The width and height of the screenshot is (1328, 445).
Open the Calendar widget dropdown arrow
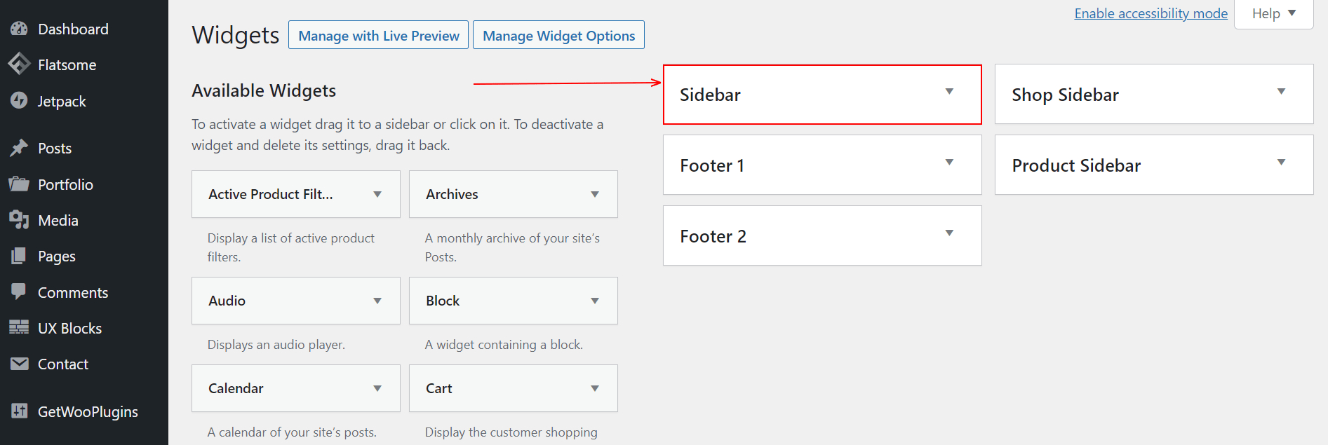tap(377, 388)
